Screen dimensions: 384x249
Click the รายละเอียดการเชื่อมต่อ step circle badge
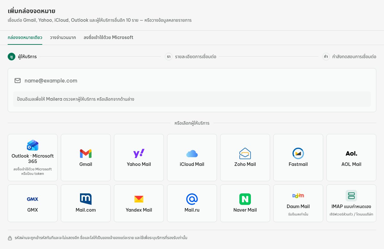coord(169,57)
